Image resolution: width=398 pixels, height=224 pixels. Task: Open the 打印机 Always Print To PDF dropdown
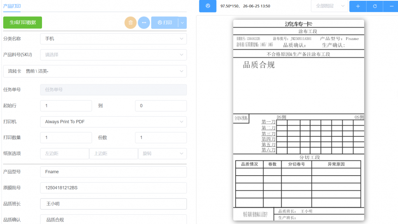(x=113, y=122)
